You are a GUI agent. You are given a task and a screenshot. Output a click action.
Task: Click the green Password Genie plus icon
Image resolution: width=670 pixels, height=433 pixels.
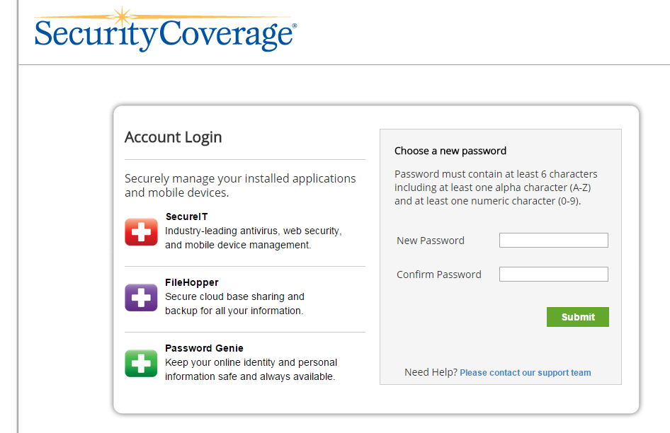141,364
